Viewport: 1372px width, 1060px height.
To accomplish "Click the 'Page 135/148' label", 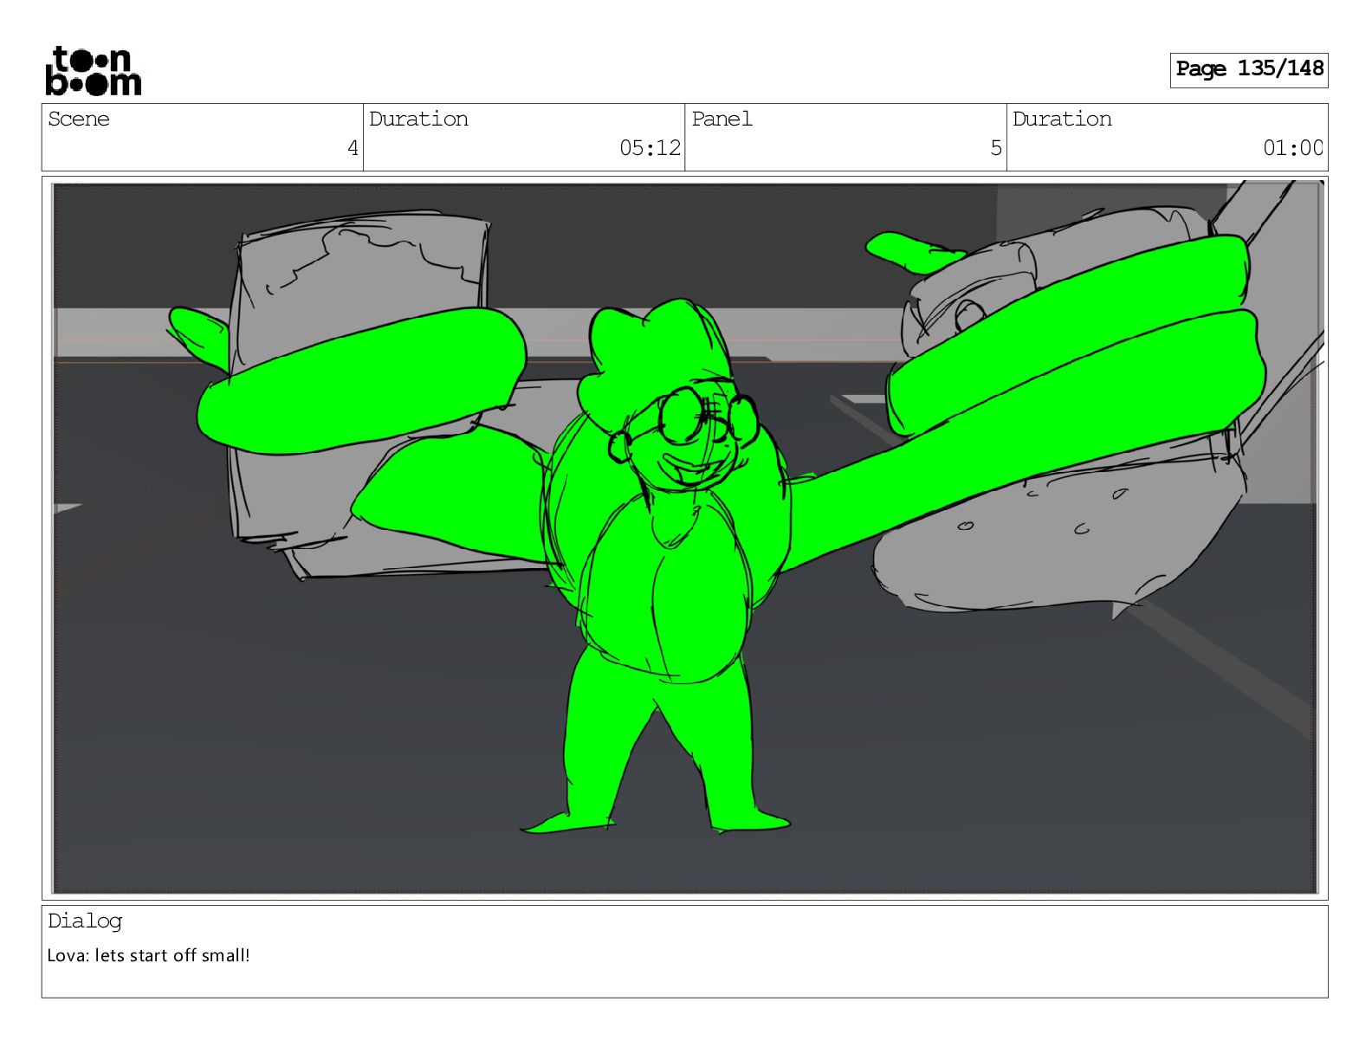I will [x=1249, y=69].
